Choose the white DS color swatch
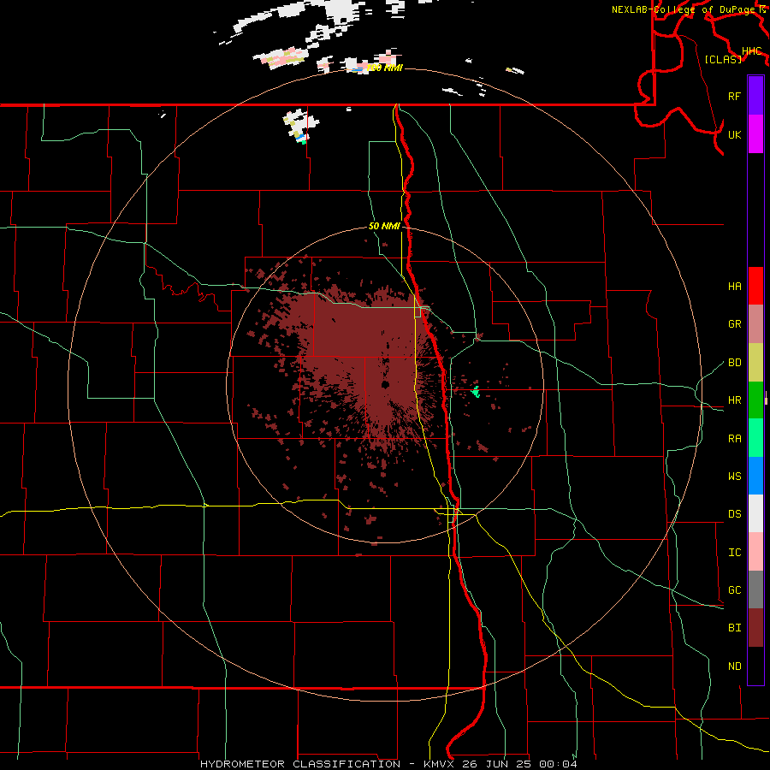This screenshot has height=770, width=770. coord(755,513)
